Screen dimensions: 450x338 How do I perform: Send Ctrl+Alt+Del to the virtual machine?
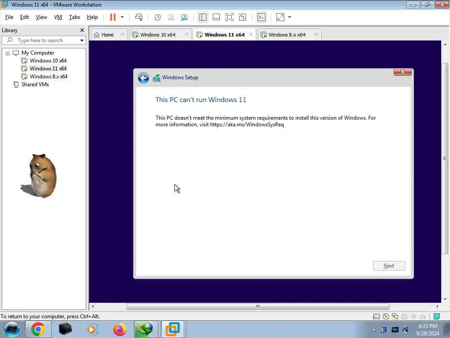pyautogui.click(x=139, y=17)
